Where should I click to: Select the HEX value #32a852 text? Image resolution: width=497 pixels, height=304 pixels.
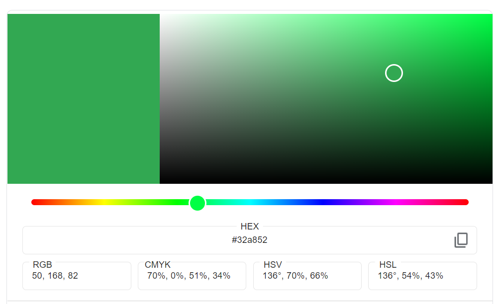(250, 240)
